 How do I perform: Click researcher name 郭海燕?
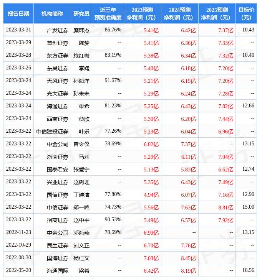click(x=81, y=233)
